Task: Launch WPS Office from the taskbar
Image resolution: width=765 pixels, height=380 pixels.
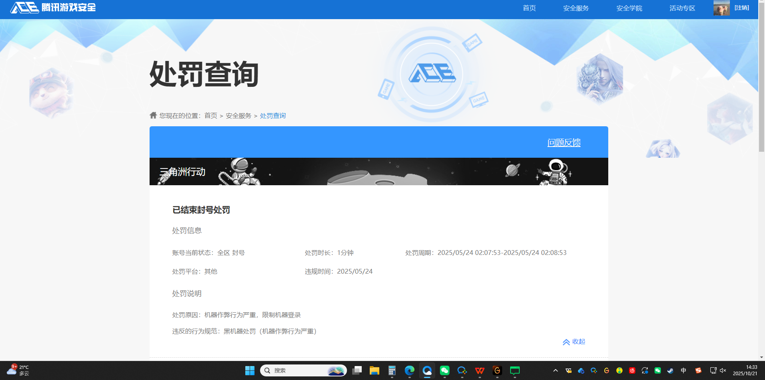Action: tap(479, 370)
